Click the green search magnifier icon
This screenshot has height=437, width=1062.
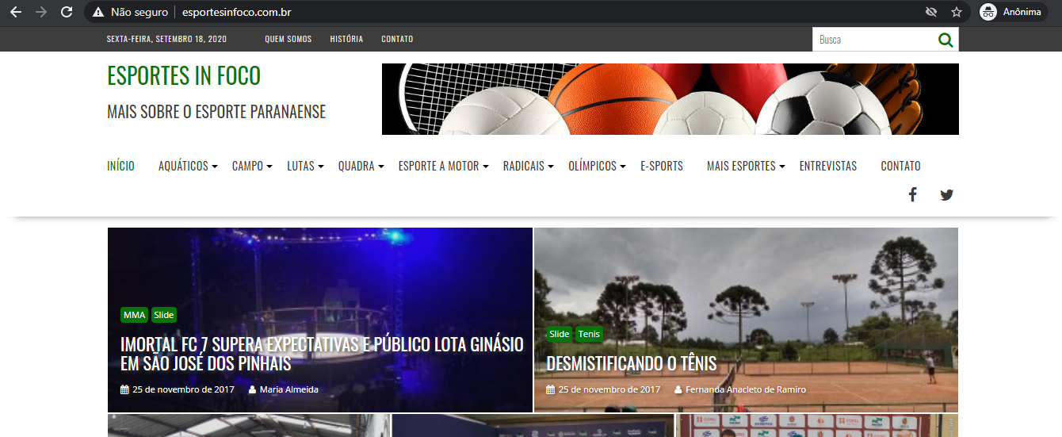click(x=945, y=40)
